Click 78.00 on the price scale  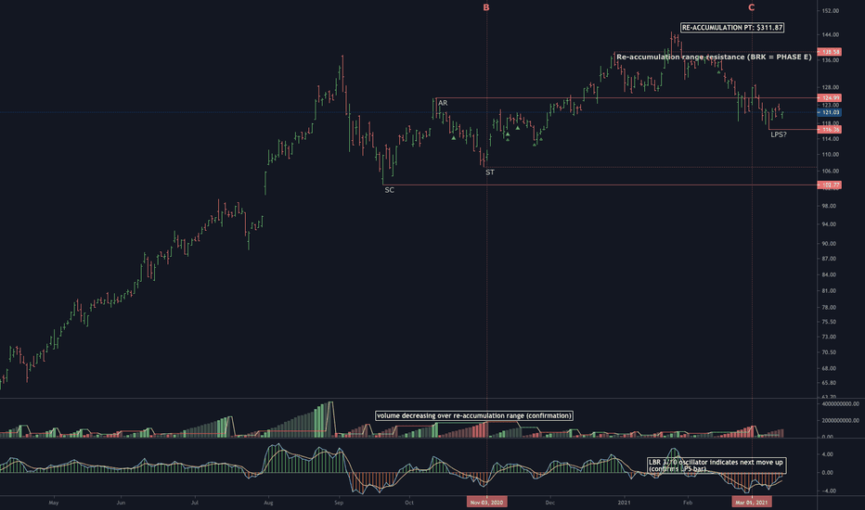(x=829, y=308)
